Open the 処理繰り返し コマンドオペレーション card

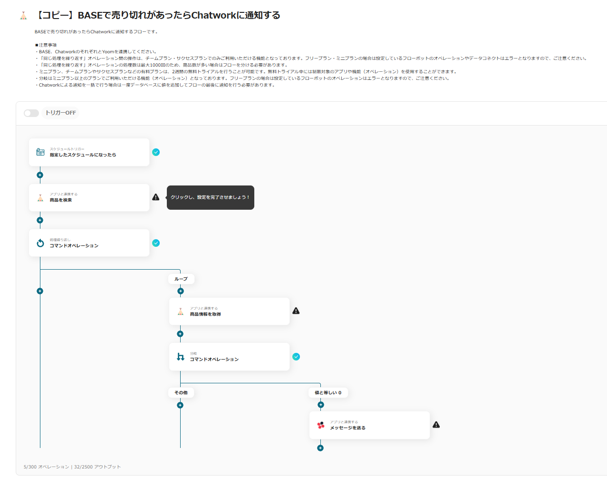tap(89, 243)
